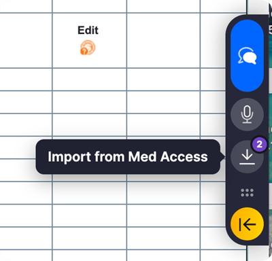Click the purple badge showing 2
The height and width of the screenshot is (261, 272).
point(260,144)
